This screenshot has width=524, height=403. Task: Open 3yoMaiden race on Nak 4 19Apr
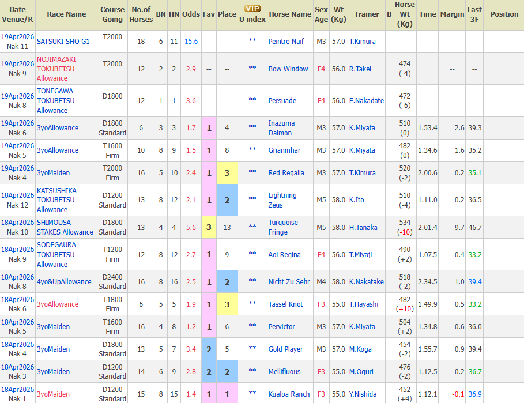tap(54, 173)
